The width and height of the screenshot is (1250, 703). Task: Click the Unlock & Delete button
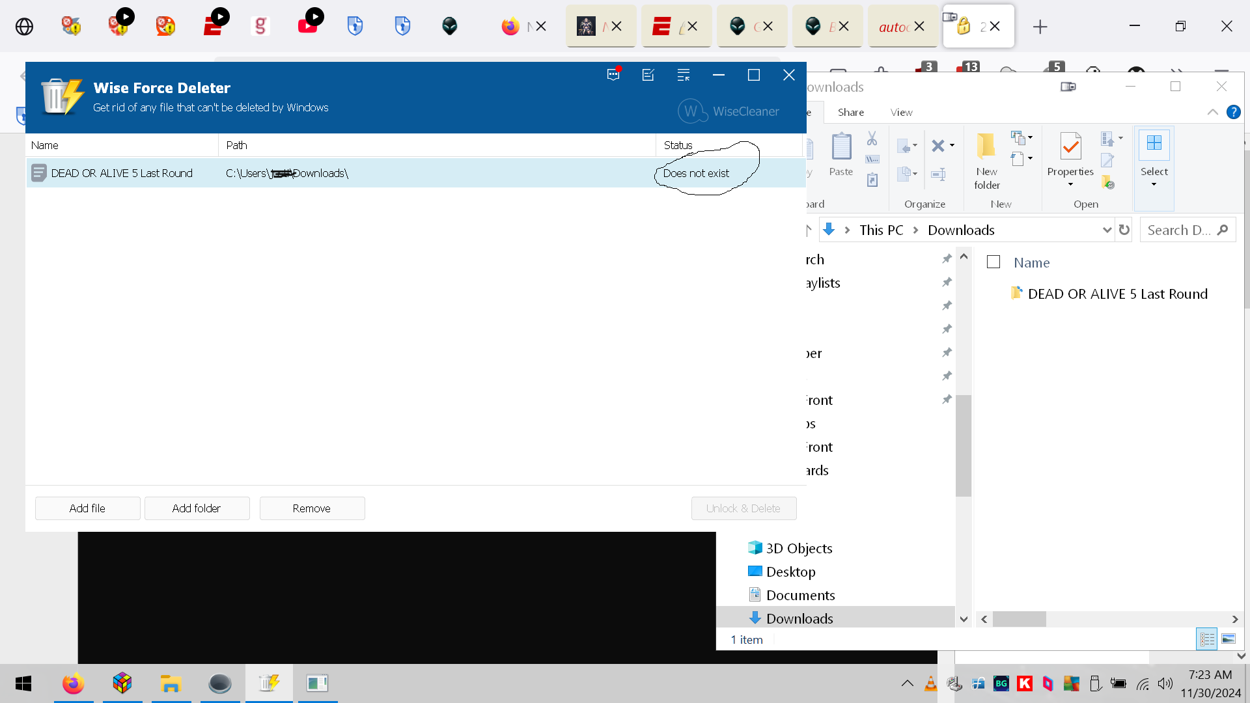pyautogui.click(x=743, y=508)
